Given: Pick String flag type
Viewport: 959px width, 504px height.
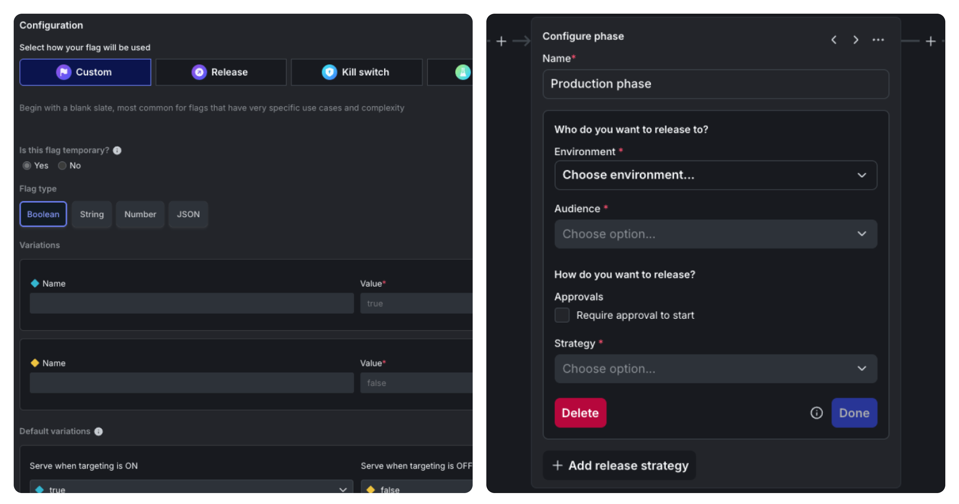Looking at the screenshot, I should point(91,214).
